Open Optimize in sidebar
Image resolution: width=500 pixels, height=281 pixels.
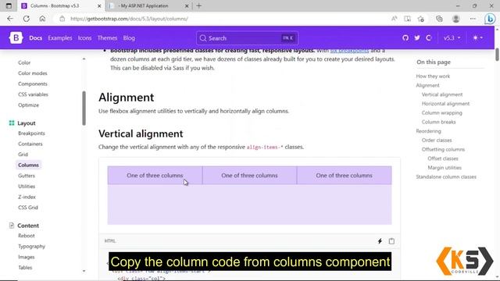pyautogui.click(x=28, y=105)
